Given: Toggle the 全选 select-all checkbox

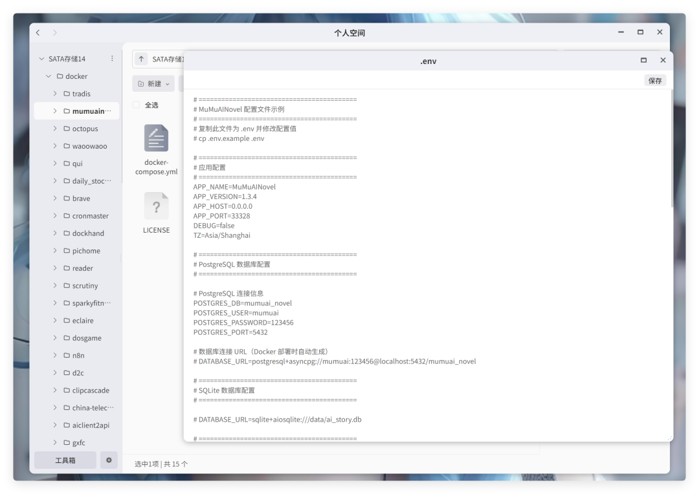Looking at the screenshot, I should [137, 105].
